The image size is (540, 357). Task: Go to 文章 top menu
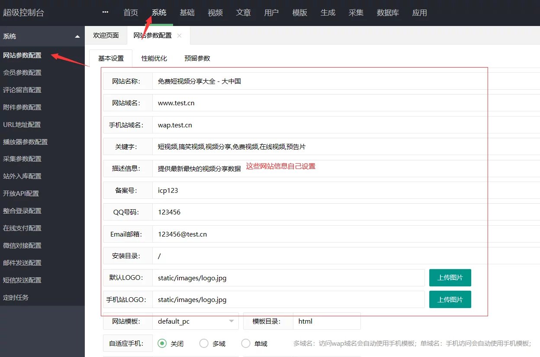coord(243,13)
